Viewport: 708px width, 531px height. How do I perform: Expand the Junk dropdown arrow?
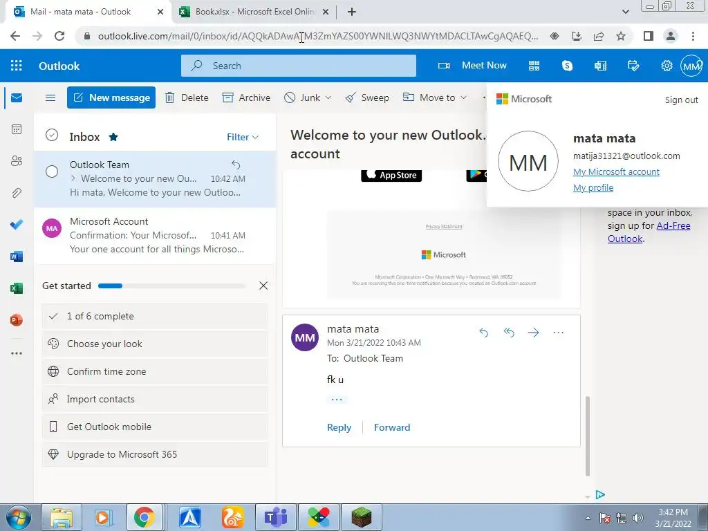[x=328, y=97]
